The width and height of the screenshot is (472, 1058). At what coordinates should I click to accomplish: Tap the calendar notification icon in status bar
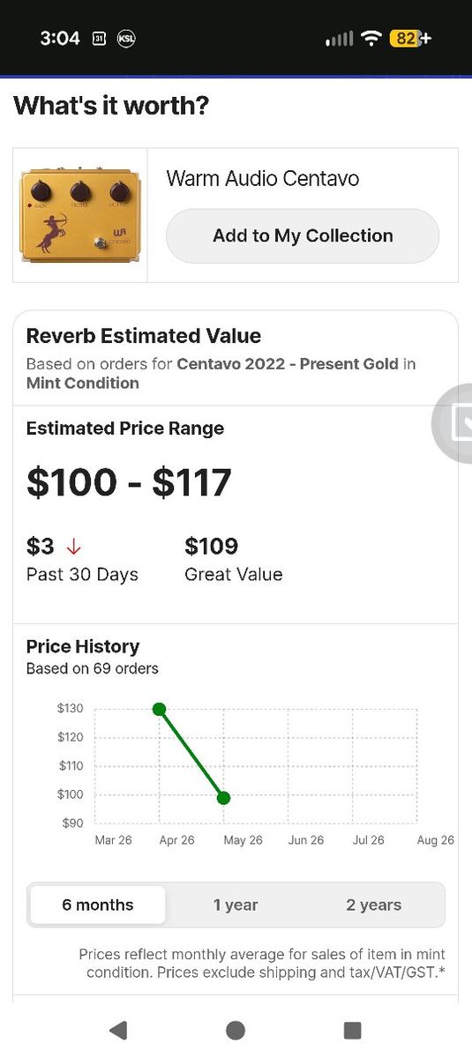point(99,39)
